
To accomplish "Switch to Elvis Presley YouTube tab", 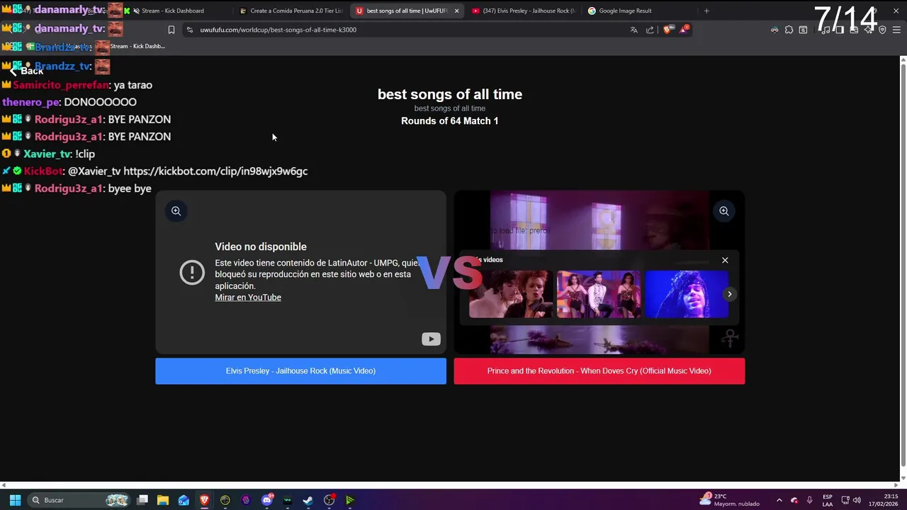I will pos(523,11).
